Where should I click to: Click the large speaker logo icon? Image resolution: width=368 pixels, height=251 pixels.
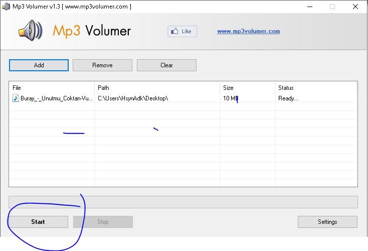(x=31, y=30)
